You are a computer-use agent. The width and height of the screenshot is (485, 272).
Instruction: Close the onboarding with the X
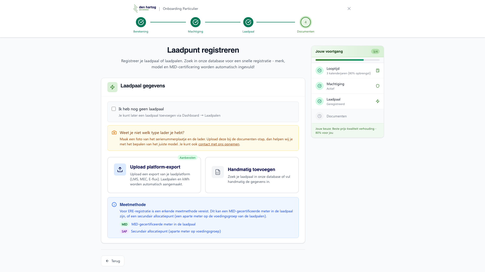point(349,9)
